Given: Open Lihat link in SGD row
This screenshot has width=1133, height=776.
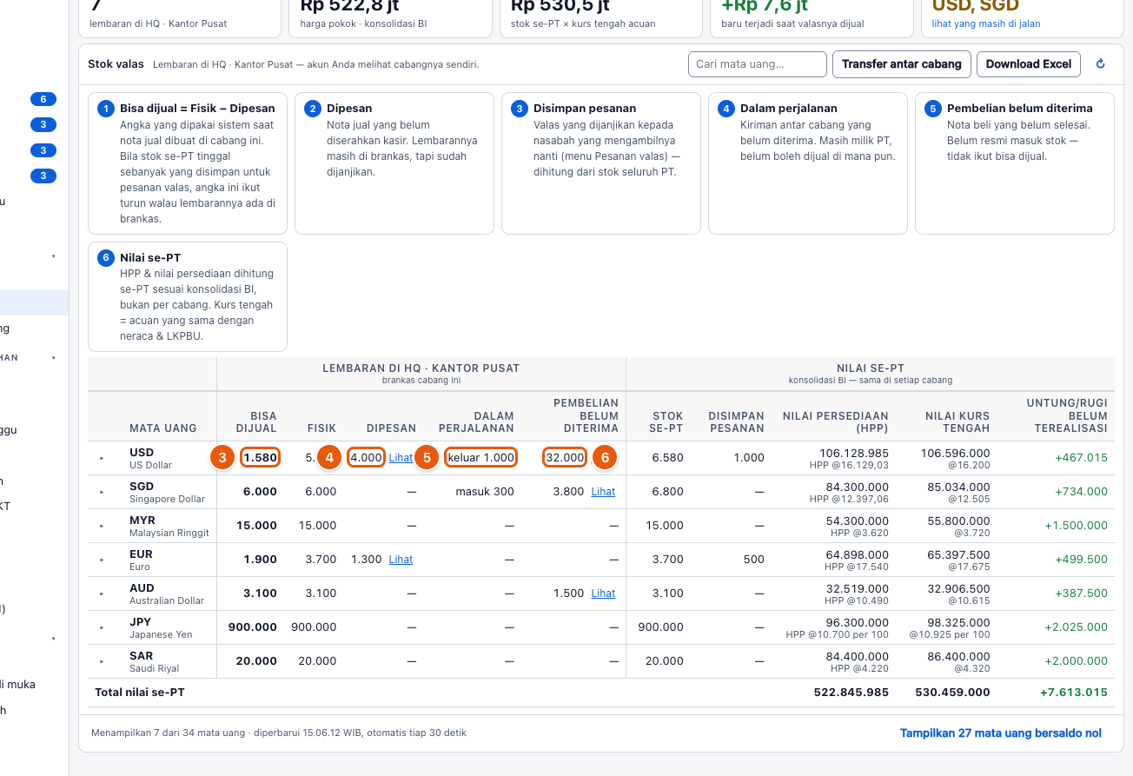Looking at the screenshot, I should click(x=603, y=492).
